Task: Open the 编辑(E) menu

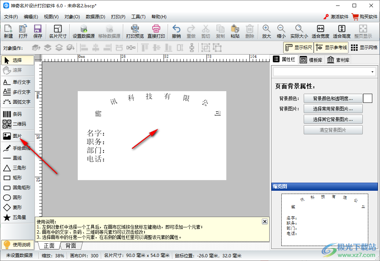Action: point(31,17)
